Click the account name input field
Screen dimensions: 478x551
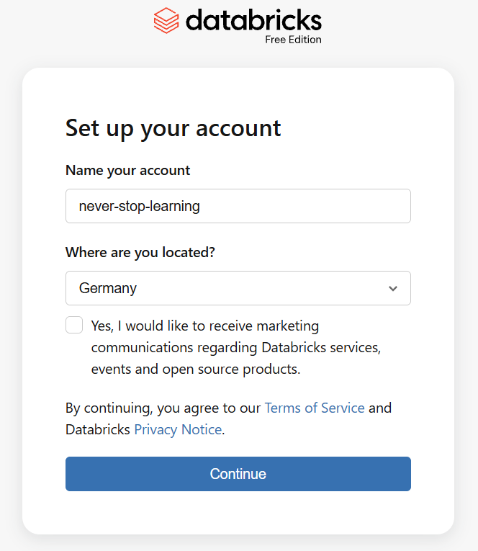[x=238, y=206]
